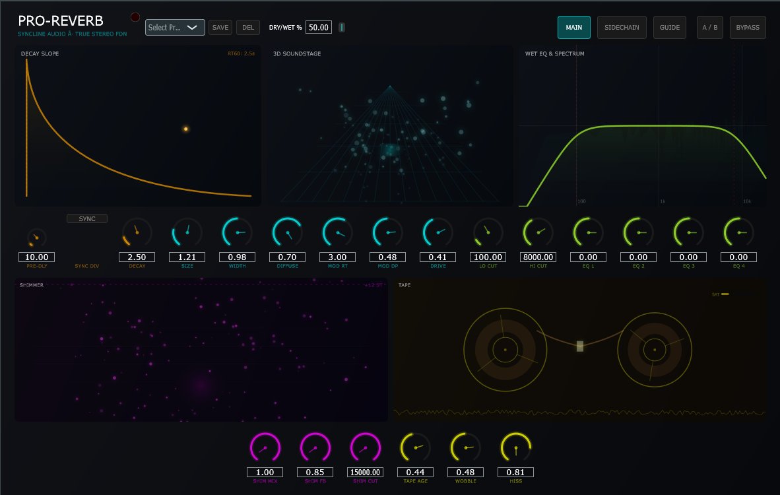The height and width of the screenshot is (495, 780).
Task: Switch to the SIDECHAIN tab
Action: 621,27
